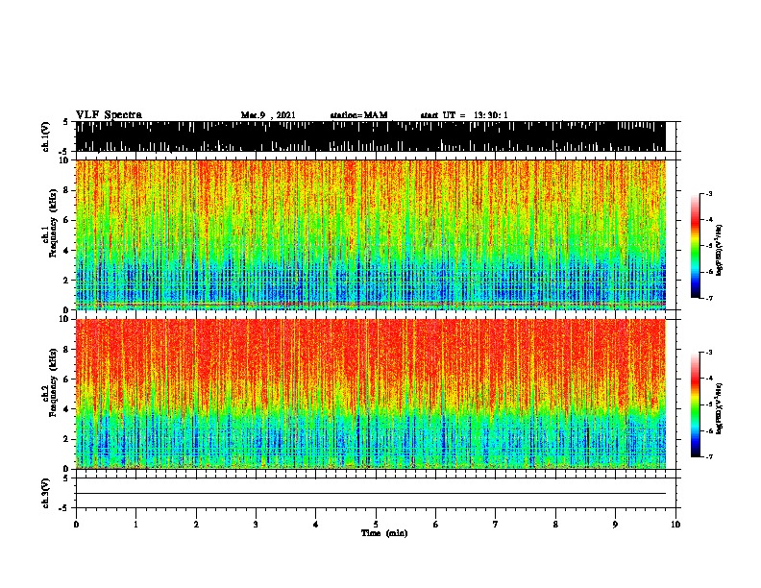Select the date text "Mar.9 , 2021"
This screenshot has width=761, height=588.
click(268, 115)
